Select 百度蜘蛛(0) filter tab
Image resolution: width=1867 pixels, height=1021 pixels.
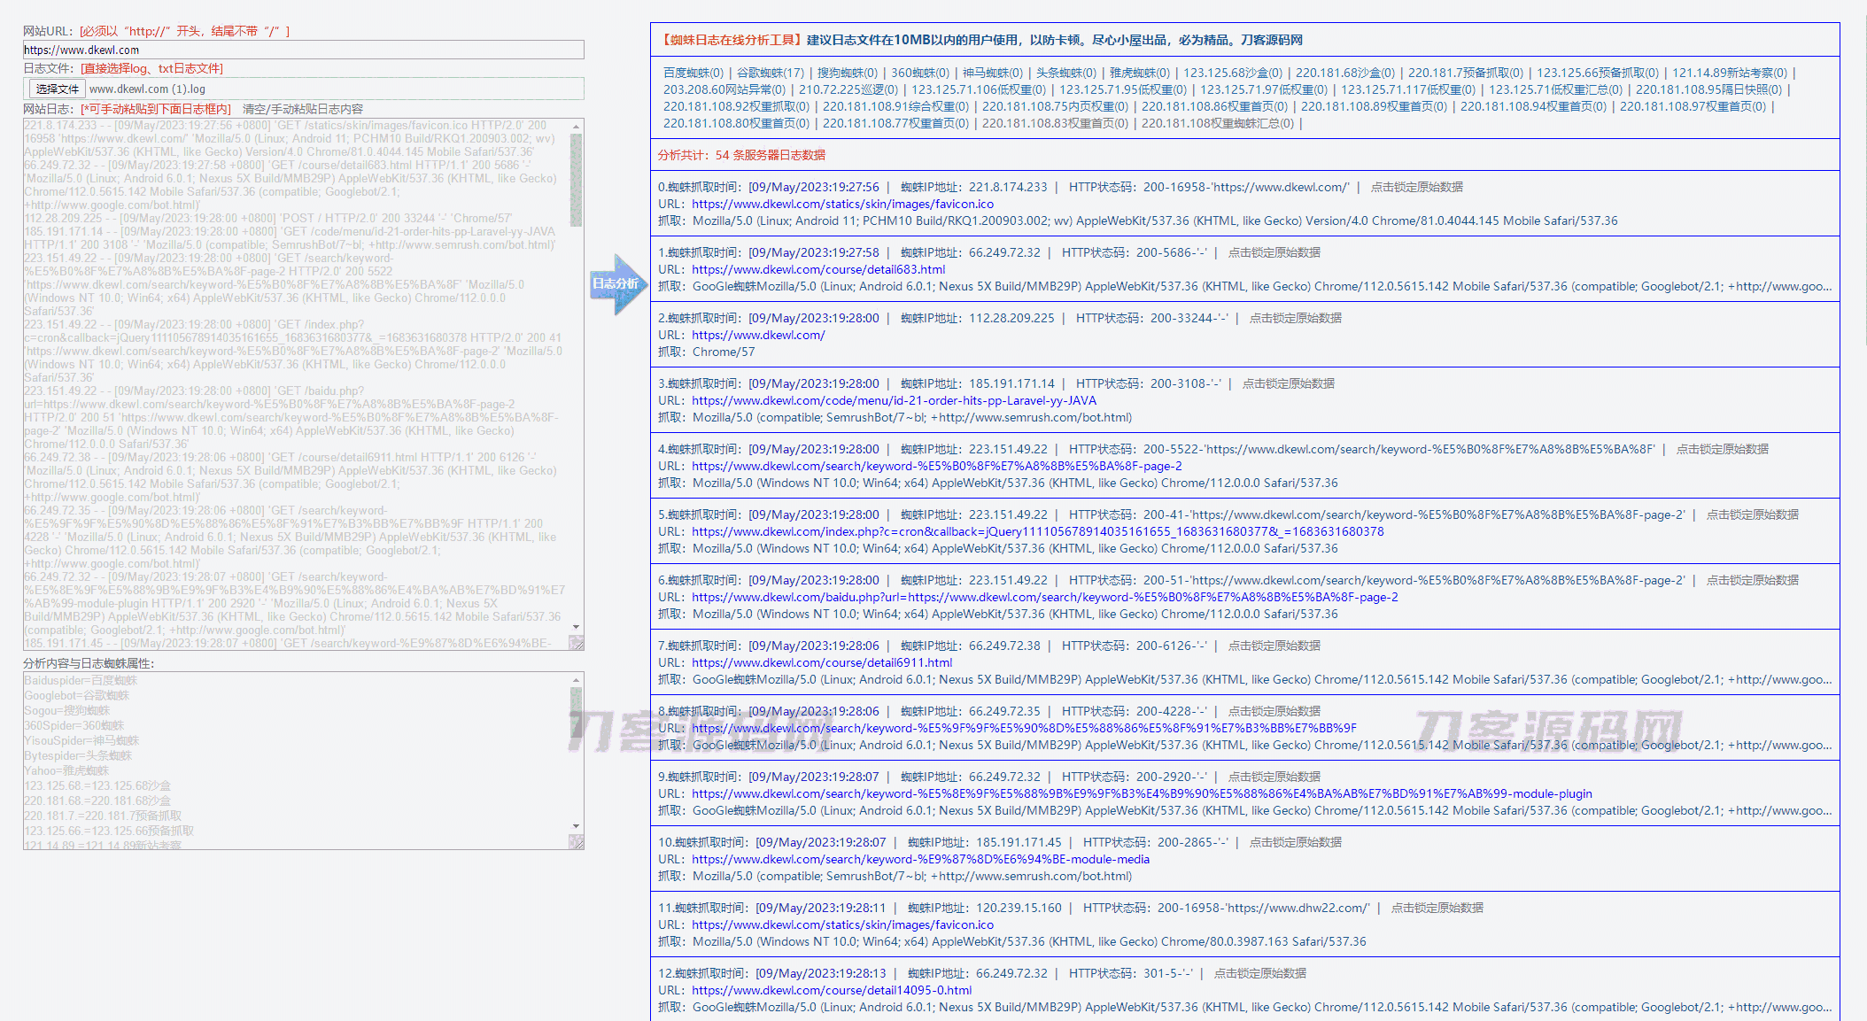point(693,73)
